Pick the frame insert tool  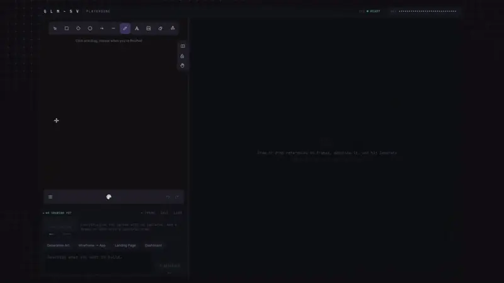click(x=149, y=28)
